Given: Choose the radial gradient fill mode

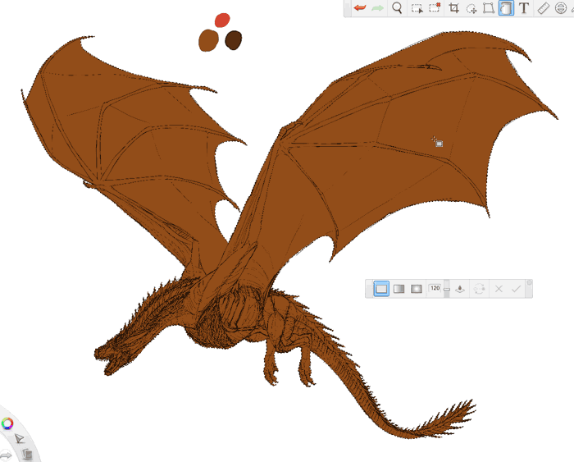Looking at the screenshot, I should (417, 289).
